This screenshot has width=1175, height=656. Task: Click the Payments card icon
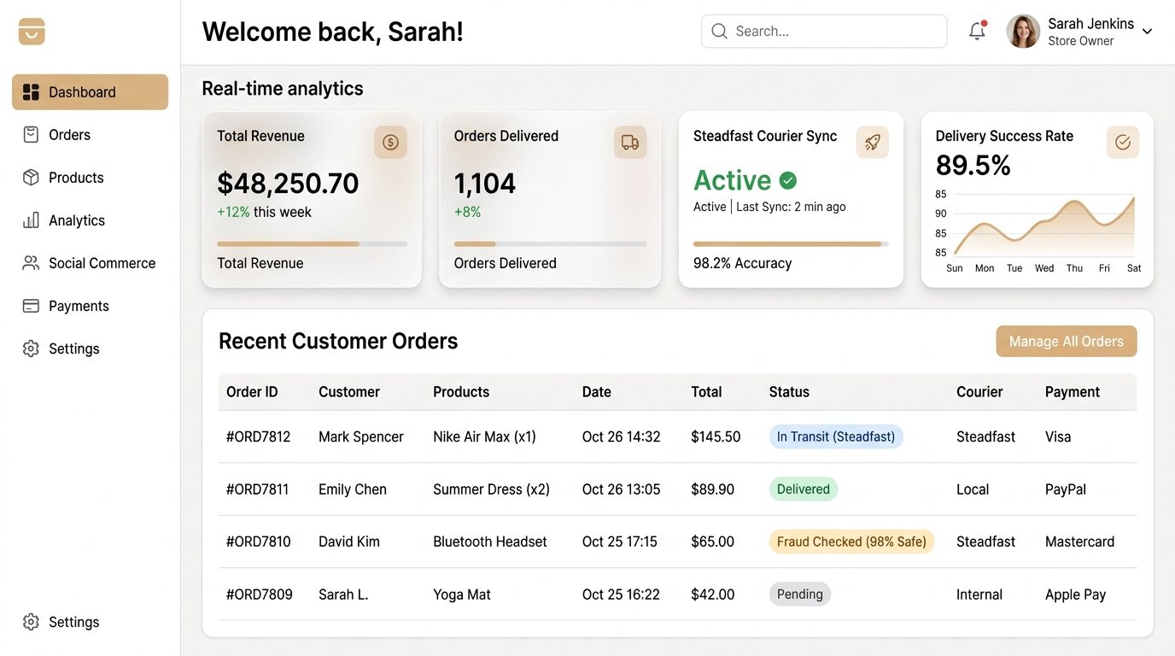(x=31, y=306)
